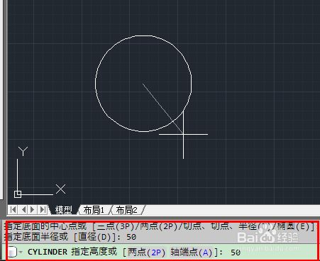Open the 布局1 tab
Screen dimensions: 320x261
(94, 210)
